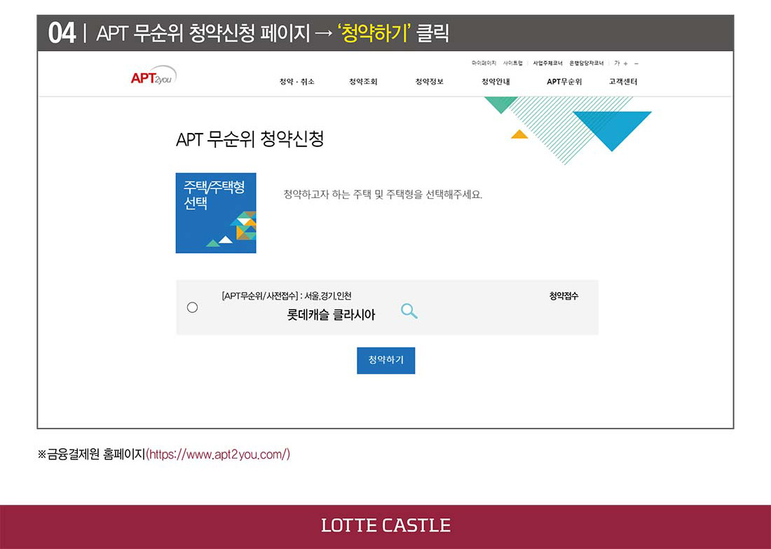Decrease font size with the minus icon

click(636, 63)
